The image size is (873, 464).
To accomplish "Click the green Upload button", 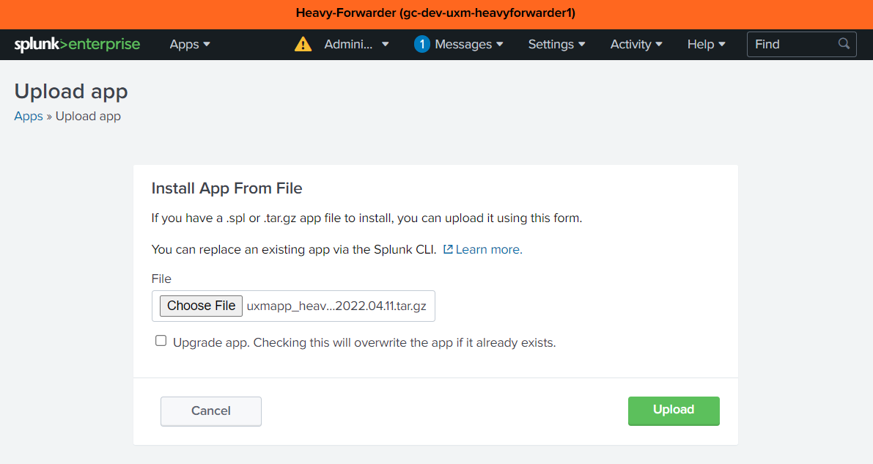I will pyautogui.click(x=674, y=411).
